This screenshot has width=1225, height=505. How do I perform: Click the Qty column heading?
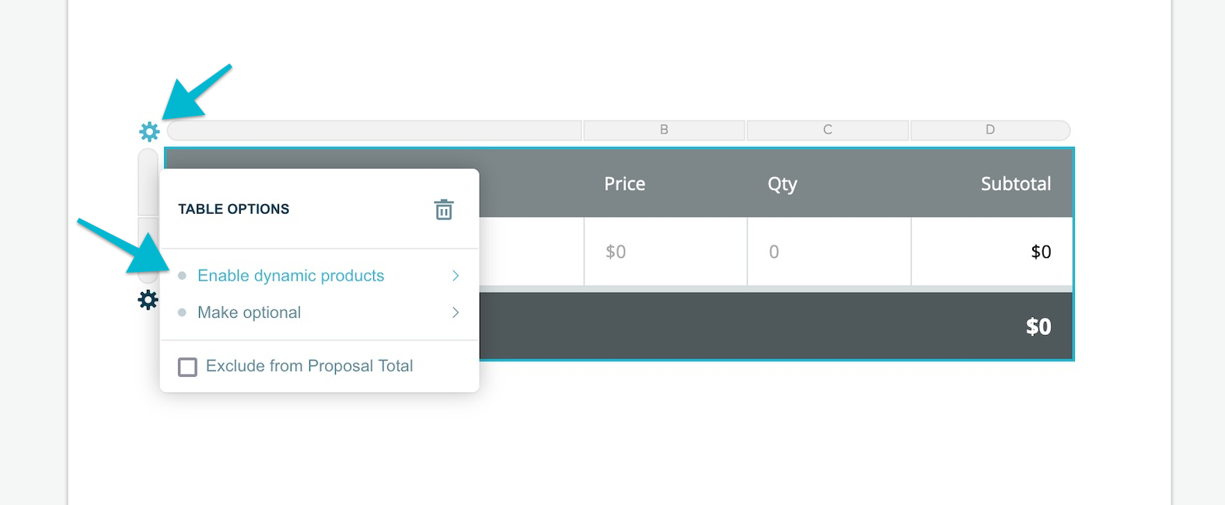point(783,184)
